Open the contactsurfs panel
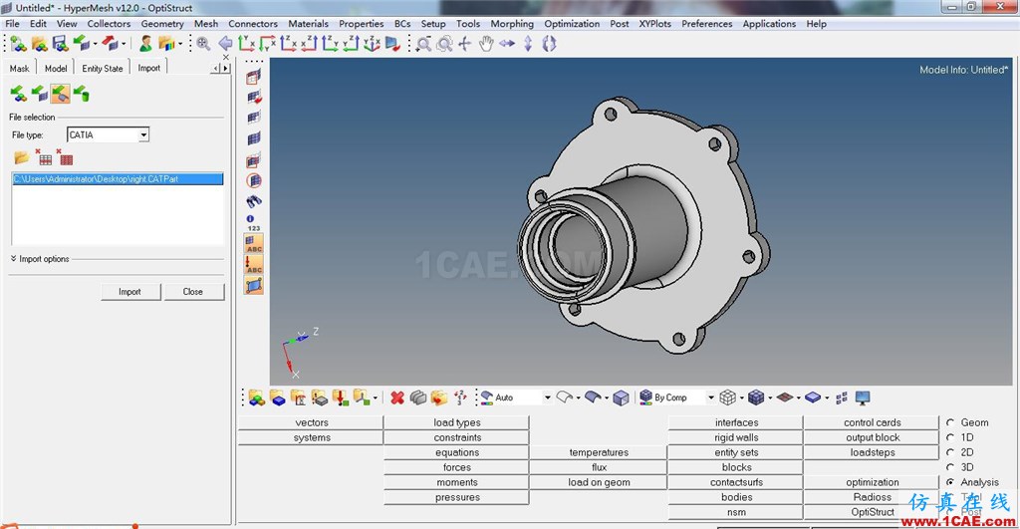1020x529 pixels. [x=736, y=482]
